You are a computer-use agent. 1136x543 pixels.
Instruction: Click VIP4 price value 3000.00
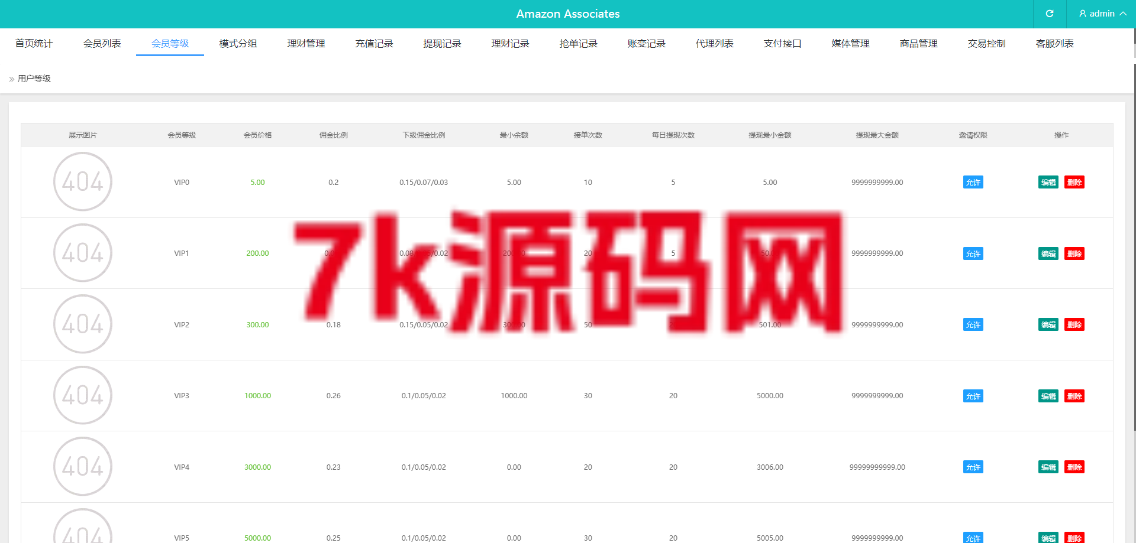click(x=257, y=467)
